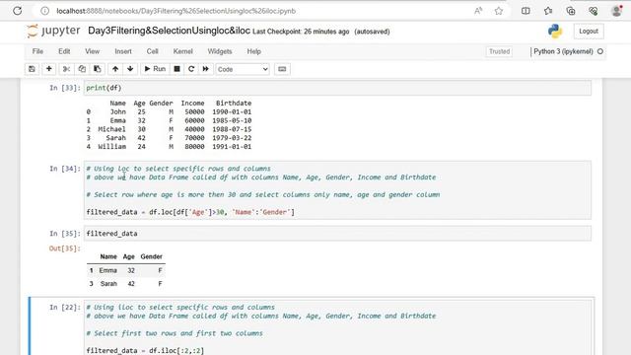Move selected cell down

click(x=130, y=69)
